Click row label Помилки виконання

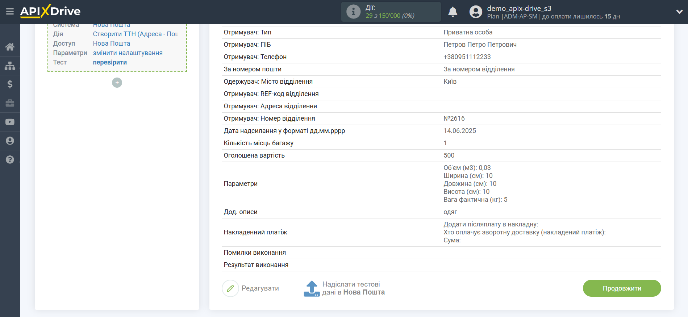click(255, 253)
